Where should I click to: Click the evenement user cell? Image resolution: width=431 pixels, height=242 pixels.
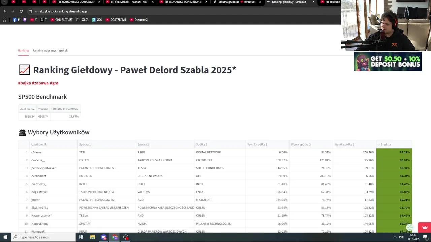54,176
